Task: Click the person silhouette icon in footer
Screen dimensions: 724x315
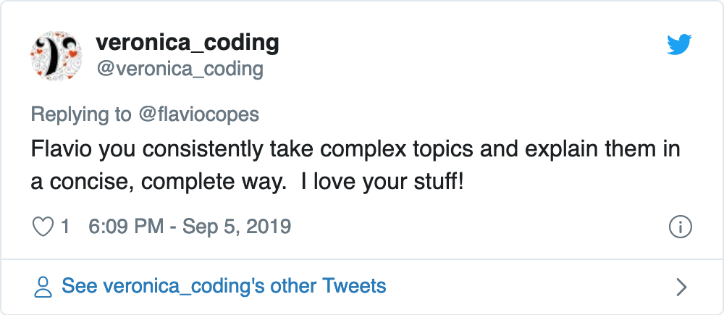Action: (x=44, y=287)
